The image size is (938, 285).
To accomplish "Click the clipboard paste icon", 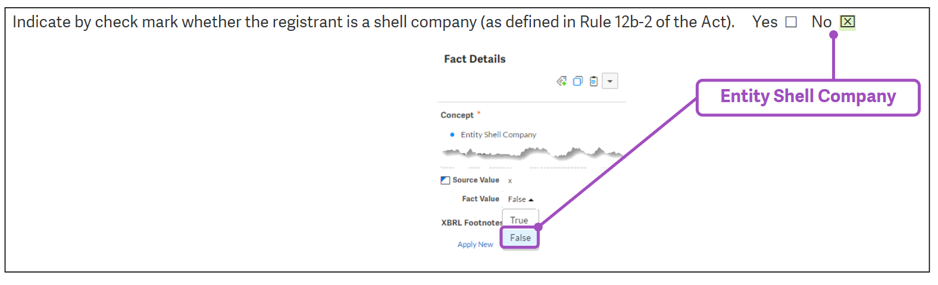I will 593,81.
